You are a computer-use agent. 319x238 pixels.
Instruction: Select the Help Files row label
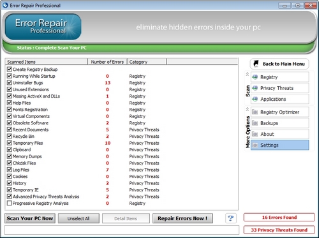(x=22, y=103)
